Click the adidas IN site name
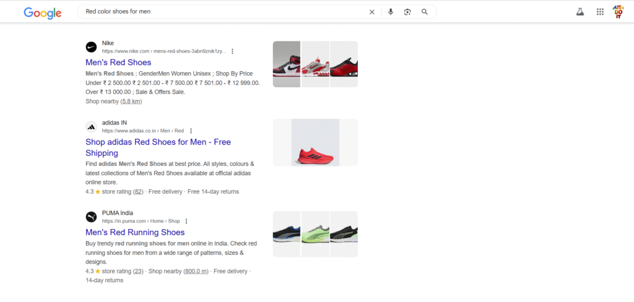 [115, 123]
